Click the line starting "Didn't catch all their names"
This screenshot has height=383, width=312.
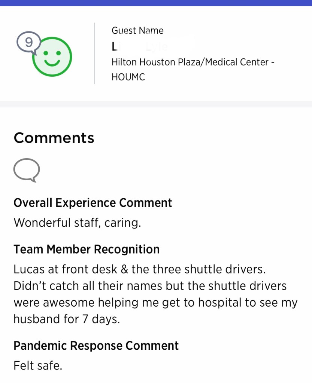(x=150, y=286)
